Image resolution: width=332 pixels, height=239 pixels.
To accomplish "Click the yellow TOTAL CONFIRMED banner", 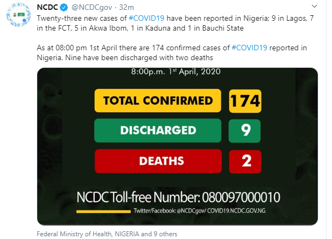I will tap(158, 101).
